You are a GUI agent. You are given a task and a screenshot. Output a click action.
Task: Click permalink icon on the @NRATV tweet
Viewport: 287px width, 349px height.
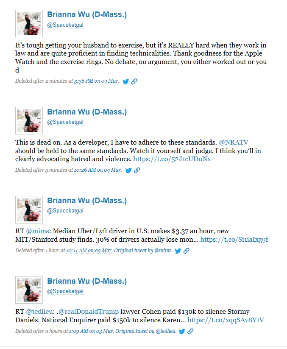coord(137,170)
